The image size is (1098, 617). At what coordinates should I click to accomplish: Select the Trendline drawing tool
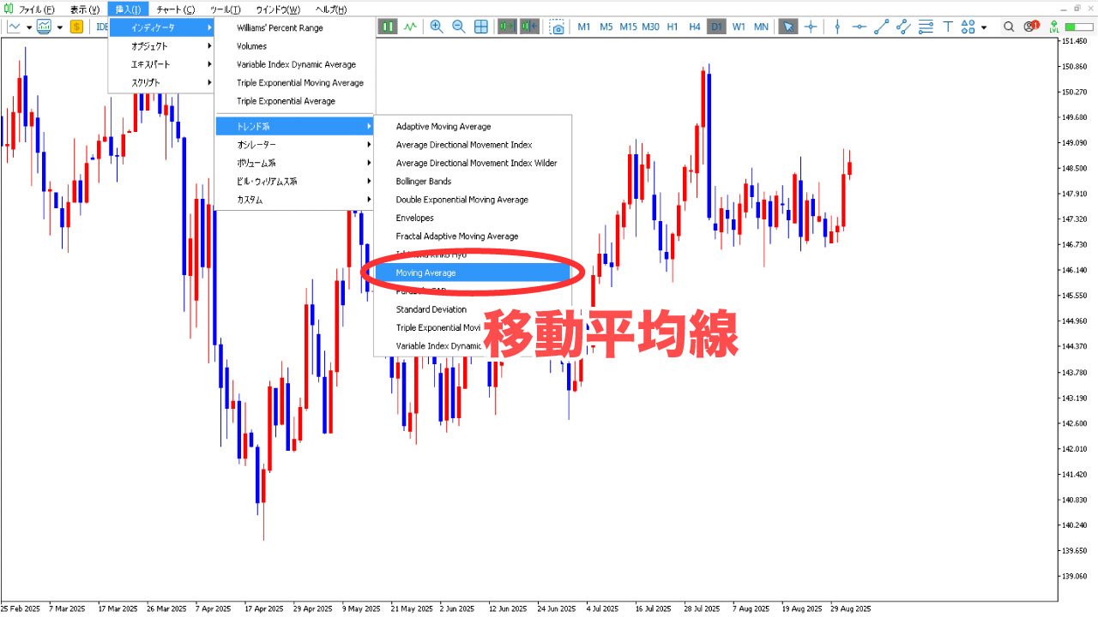tap(880, 27)
